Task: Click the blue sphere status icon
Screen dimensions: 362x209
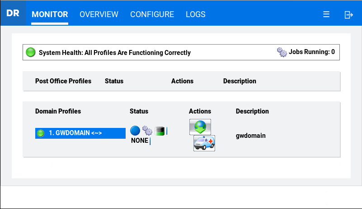Action: 135,131
